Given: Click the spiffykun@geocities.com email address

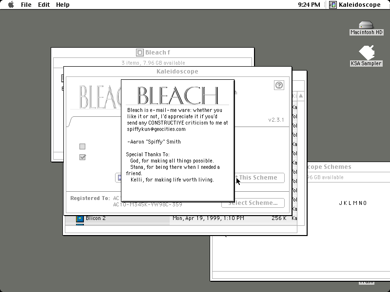Looking at the screenshot, I should (156, 129).
